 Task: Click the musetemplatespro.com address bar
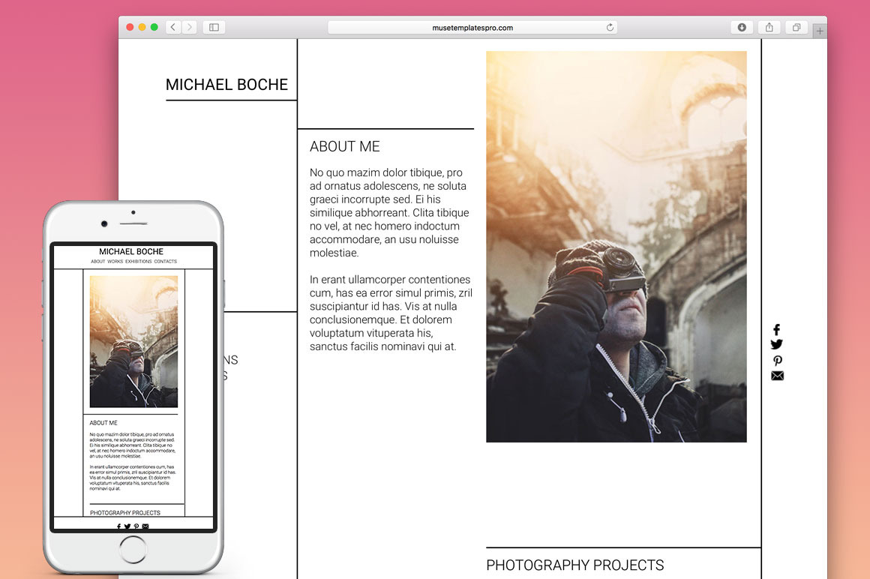[x=472, y=28]
